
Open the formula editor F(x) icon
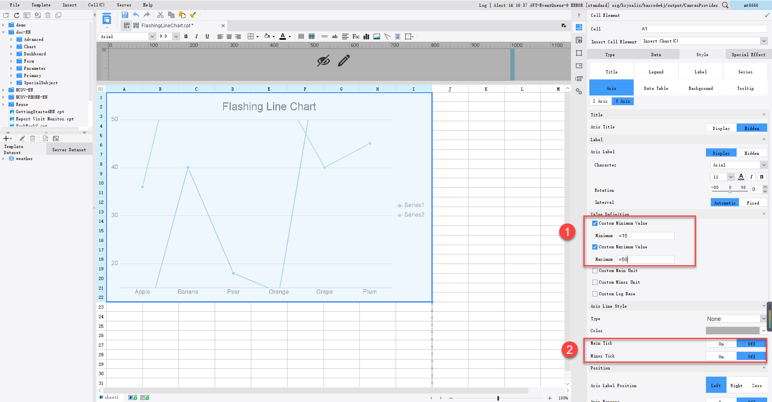coord(355,37)
